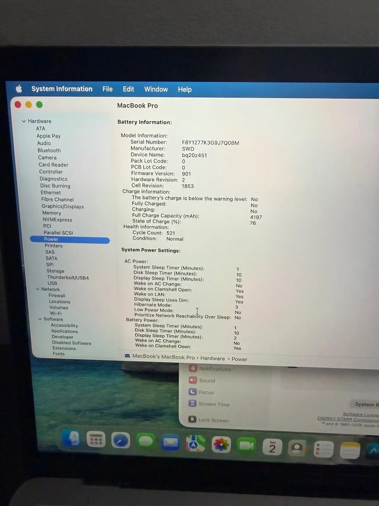This screenshot has width=379, height=506.
Task: Select SAS in the sidebar
Action: [x=50, y=252]
